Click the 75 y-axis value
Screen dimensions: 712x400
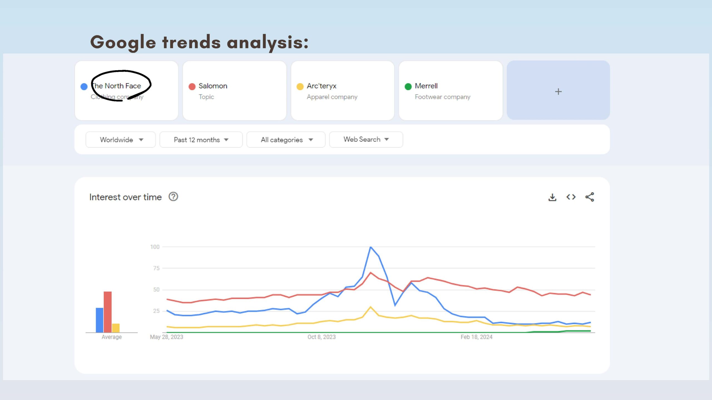[156, 268]
